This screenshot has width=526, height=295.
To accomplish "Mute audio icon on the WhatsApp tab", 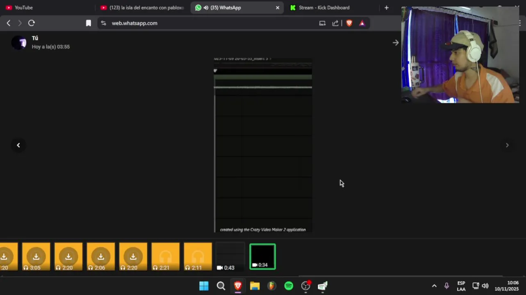I will 206,8.
